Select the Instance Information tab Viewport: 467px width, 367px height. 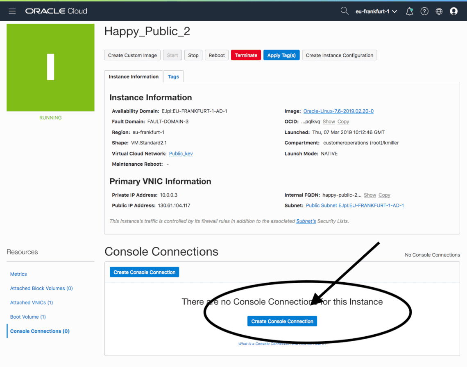pos(134,77)
